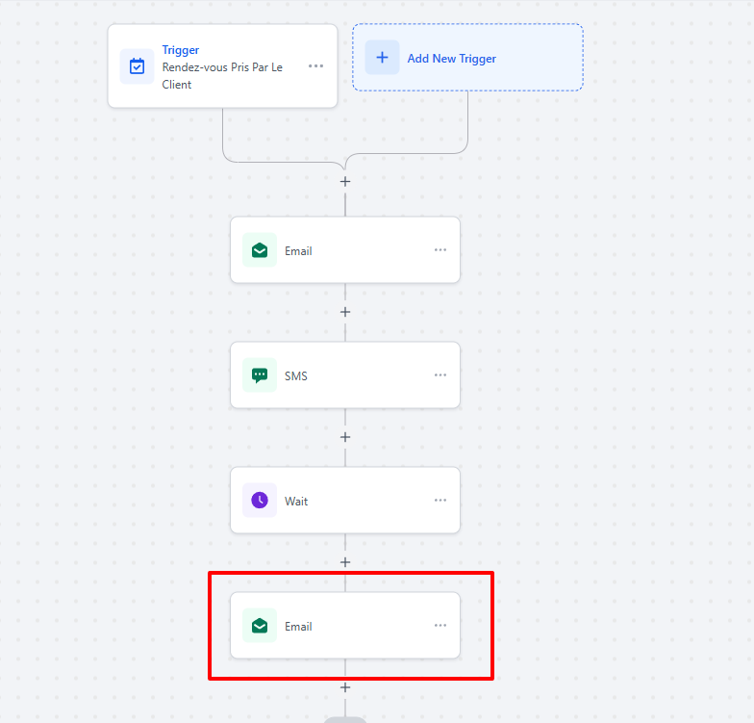Click the Trigger calendar icon

pyautogui.click(x=137, y=66)
